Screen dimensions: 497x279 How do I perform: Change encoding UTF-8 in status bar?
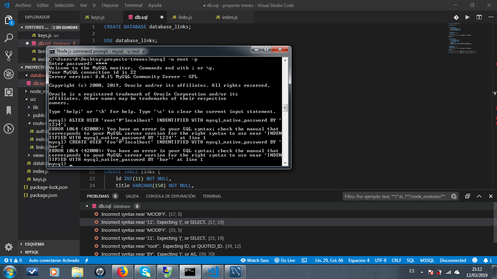(381, 260)
